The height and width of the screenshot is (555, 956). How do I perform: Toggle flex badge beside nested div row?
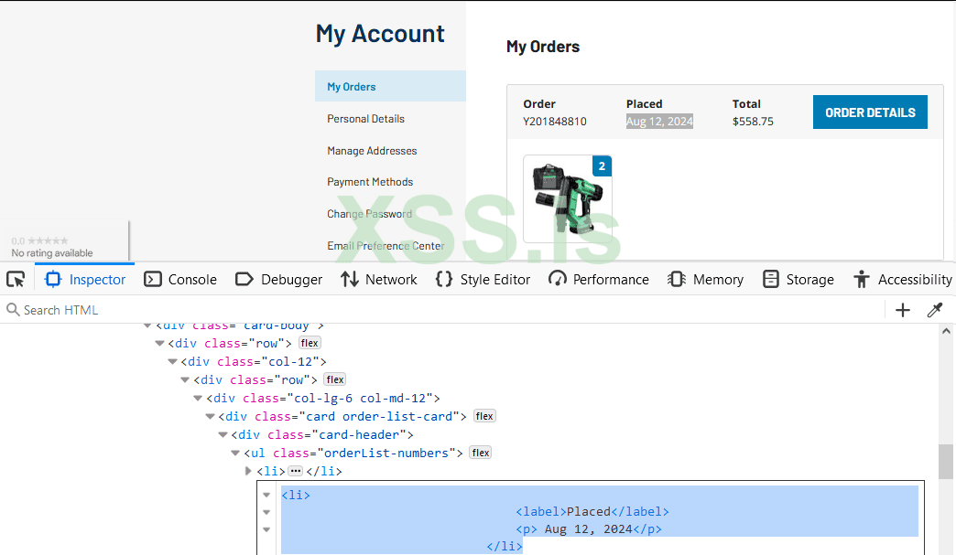(x=335, y=379)
